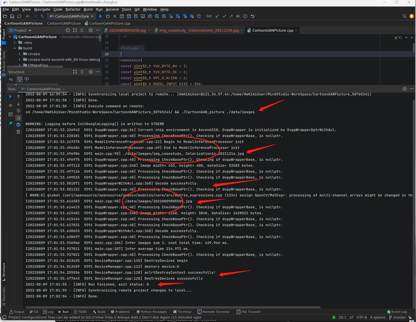Toggle scroll to end in console
416x322 pixels.
coord(18,118)
